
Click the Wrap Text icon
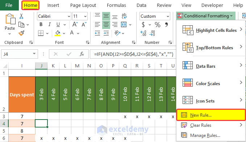point(124,16)
